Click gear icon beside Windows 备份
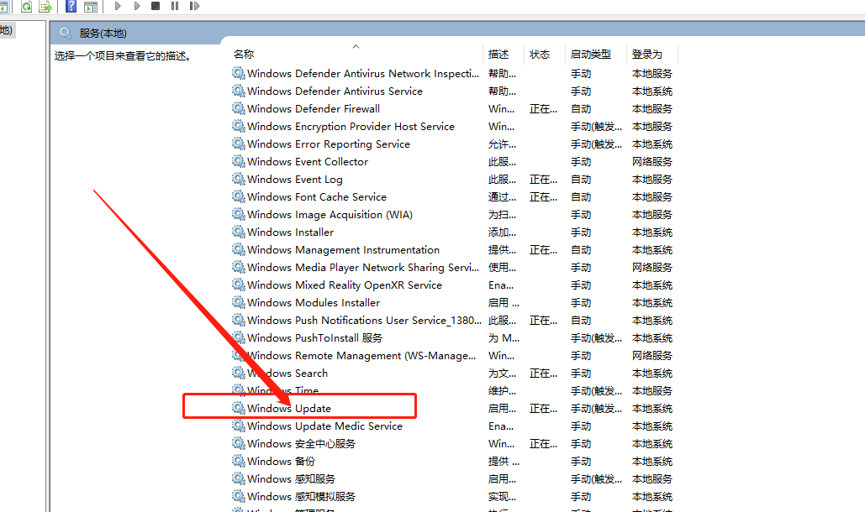Image resolution: width=865 pixels, height=512 pixels. point(239,461)
